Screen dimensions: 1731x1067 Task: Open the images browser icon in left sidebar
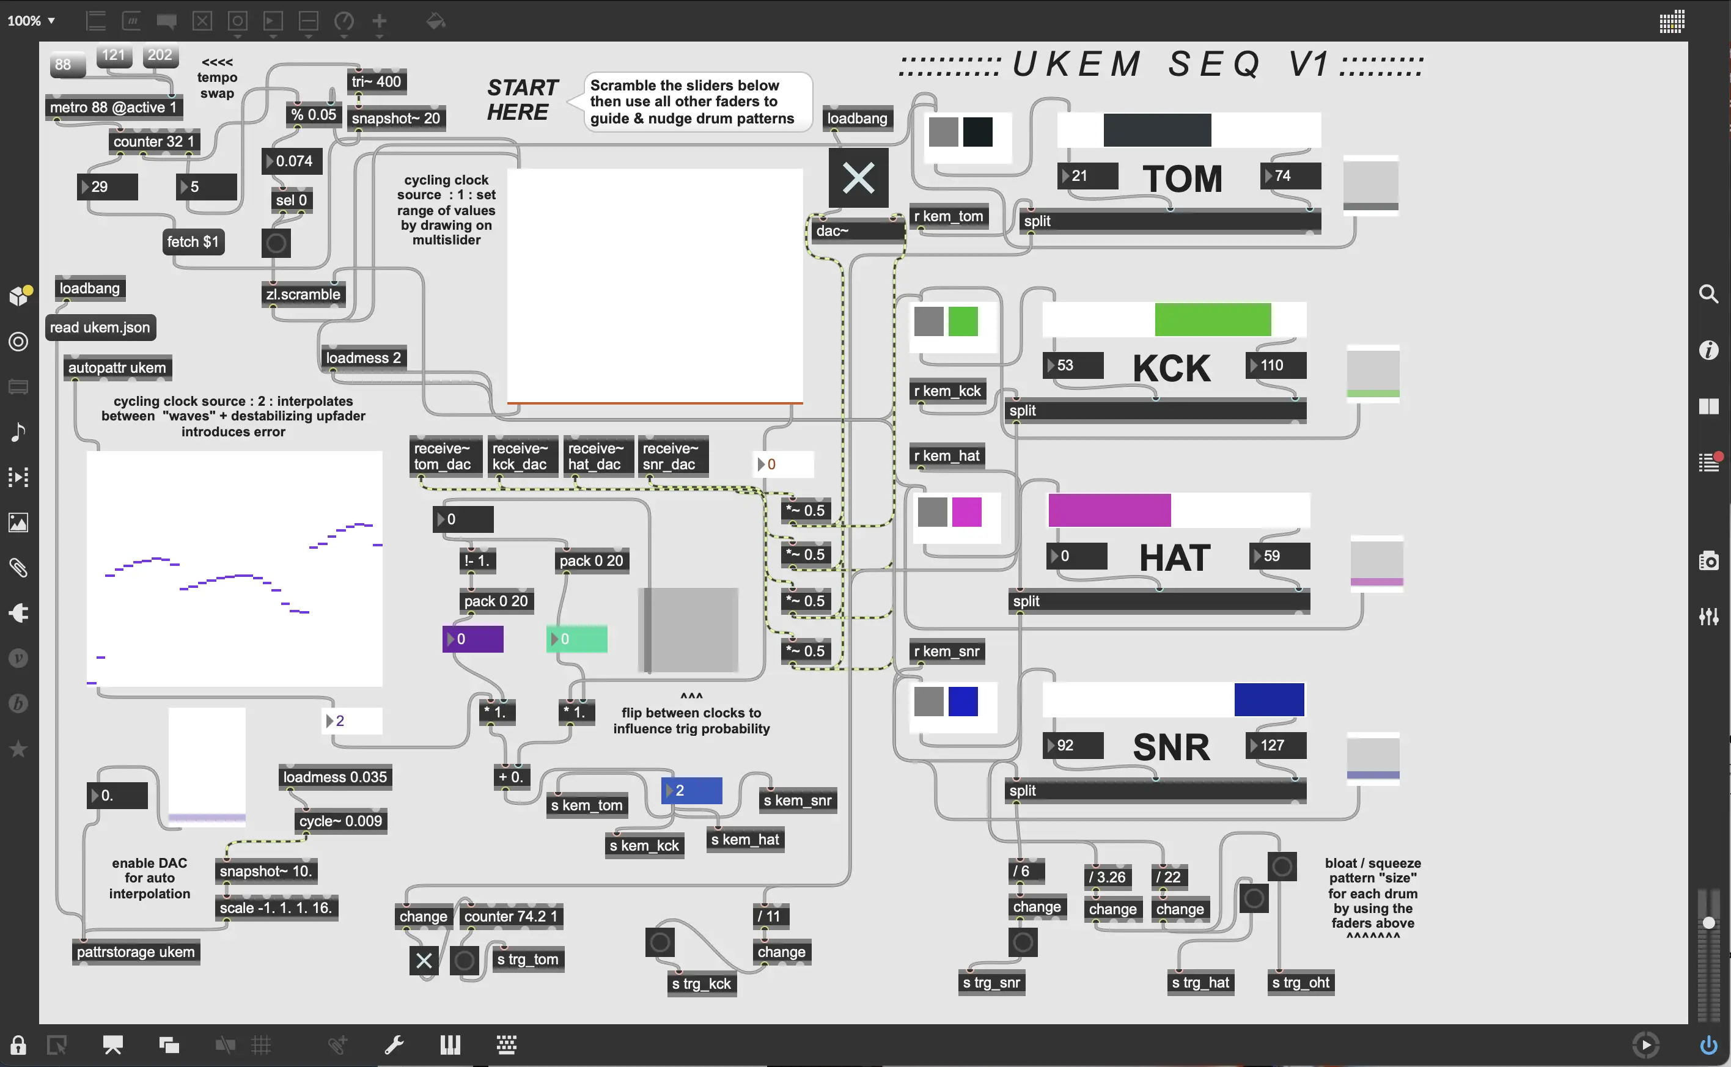pyautogui.click(x=18, y=523)
